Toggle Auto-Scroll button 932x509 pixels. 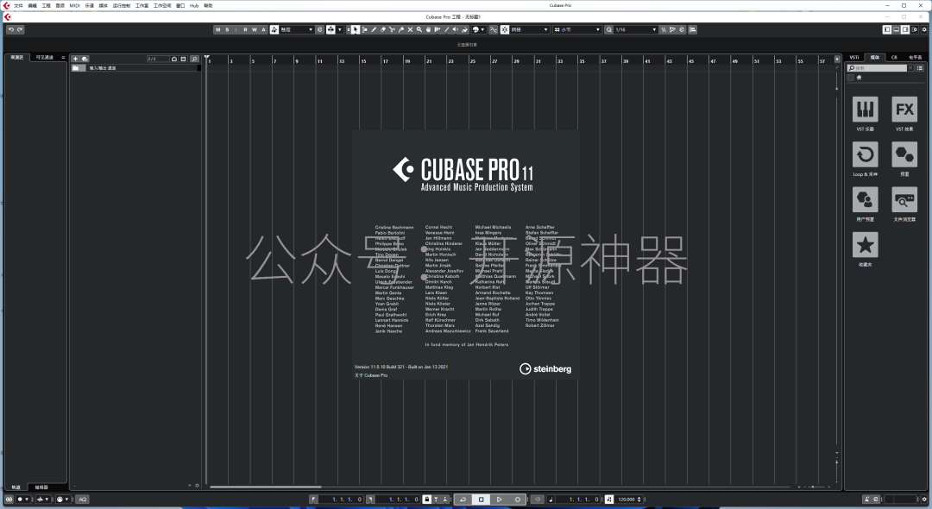[x=331, y=29]
